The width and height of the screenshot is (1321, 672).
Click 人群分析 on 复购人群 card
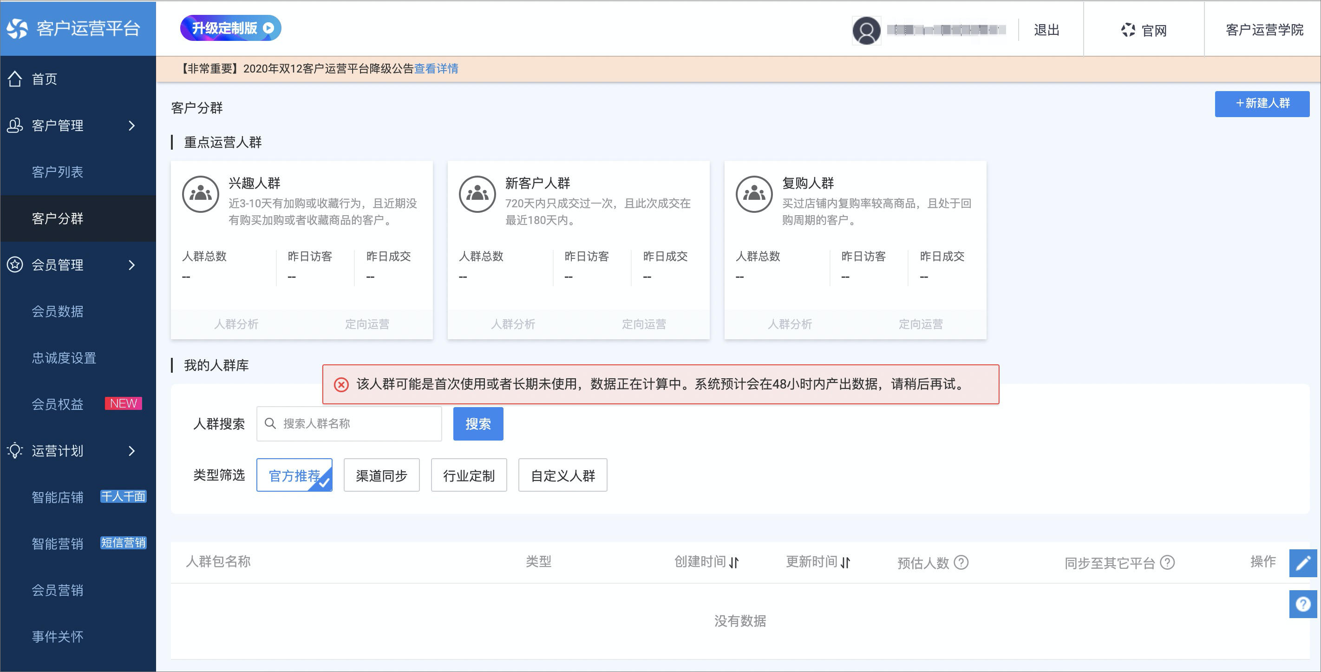click(790, 324)
